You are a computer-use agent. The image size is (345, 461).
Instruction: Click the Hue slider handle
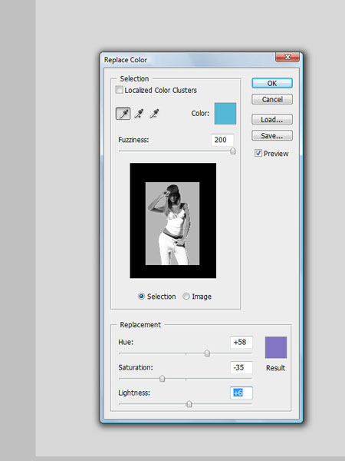click(x=207, y=353)
